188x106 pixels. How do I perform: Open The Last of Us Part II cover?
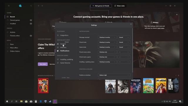coord(174,86)
